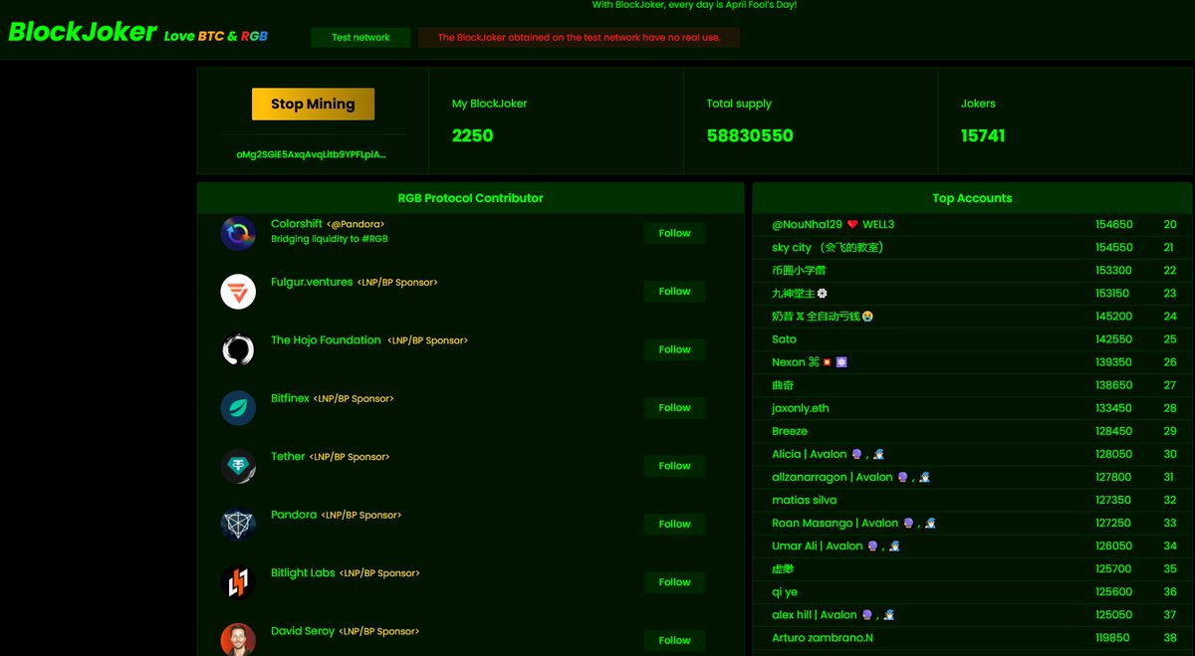Click the April Fool's Day tagline
This screenshot has height=656, width=1195.
pyautogui.click(x=694, y=5)
